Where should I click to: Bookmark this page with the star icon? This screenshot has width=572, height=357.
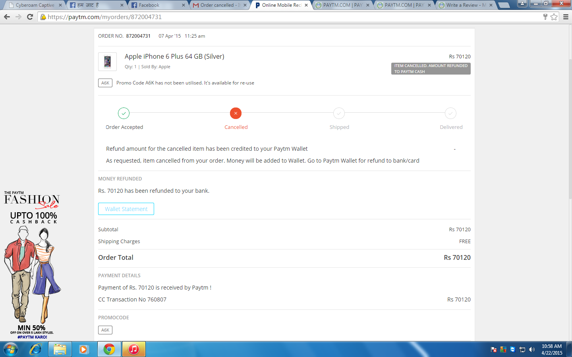coord(554,17)
